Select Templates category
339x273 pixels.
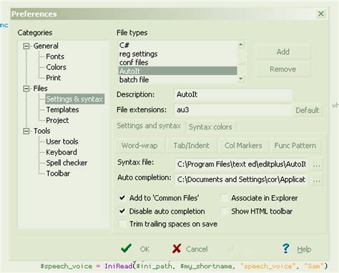point(62,109)
